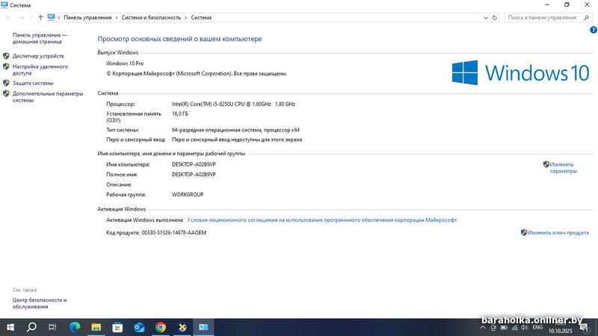This screenshot has width=598, height=336.
Task: Open advanced system settings (Дополнительные параметры системы)
Action: click(x=48, y=97)
